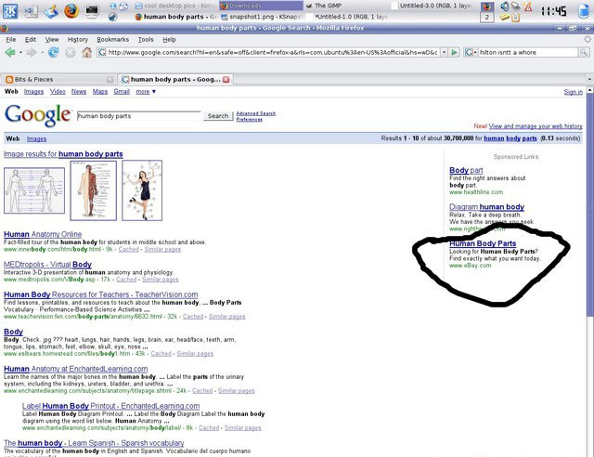Open the Tools menu
This screenshot has height=457, width=594.
coord(146,39)
